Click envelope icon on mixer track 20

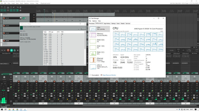(x=81, y=98)
